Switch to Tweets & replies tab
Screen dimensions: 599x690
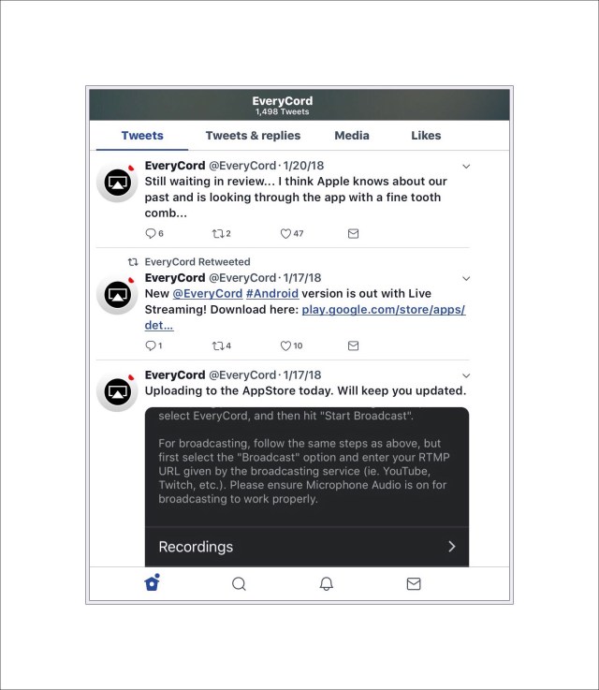coord(253,136)
